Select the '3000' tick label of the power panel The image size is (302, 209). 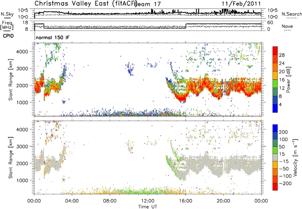(x=22, y=69)
